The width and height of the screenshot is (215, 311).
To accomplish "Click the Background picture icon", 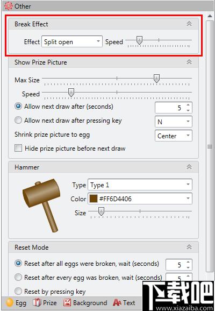I will pyautogui.click(x=67, y=303).
